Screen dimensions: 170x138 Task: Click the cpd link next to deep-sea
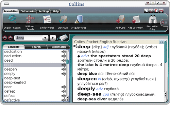pos(106,94)
